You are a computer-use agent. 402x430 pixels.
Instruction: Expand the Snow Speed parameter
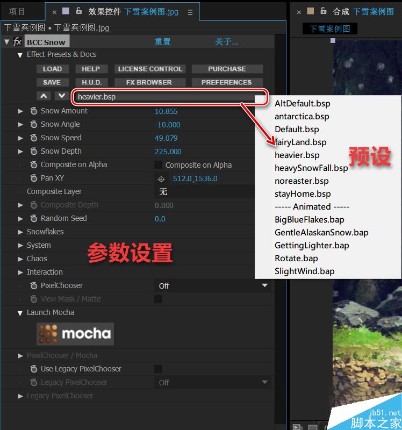coord(20,138)
